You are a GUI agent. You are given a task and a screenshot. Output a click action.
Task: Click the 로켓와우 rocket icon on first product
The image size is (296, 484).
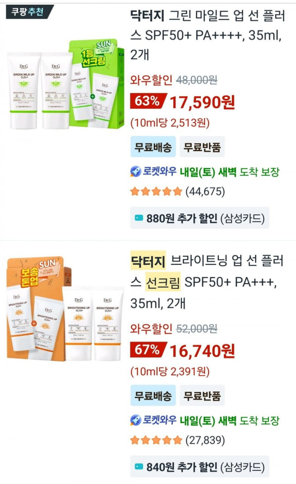point(136,172)
